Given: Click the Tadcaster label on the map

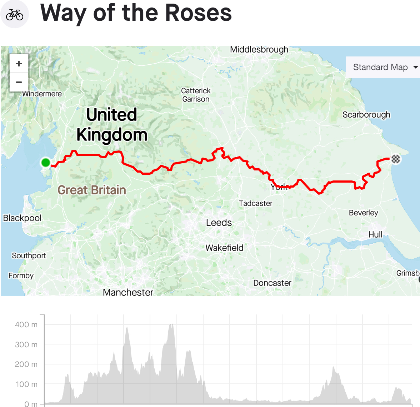Looking at the screenshot, I should coord(256,203).
